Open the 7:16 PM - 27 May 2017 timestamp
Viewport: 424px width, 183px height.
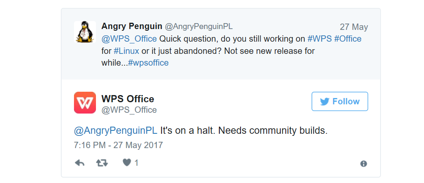pyautogui.click(x=118, y=145)
